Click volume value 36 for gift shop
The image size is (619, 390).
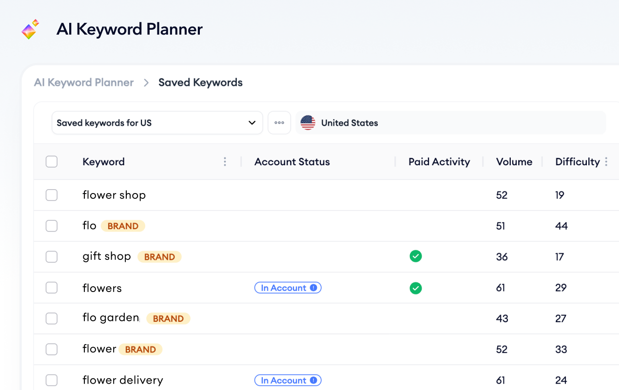click(502, 257)
